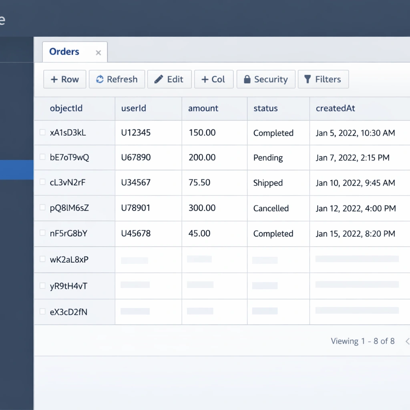Screen dimensions: 410x410
Task: Click the userId cell U34567
Action: (x=136, y=183)
